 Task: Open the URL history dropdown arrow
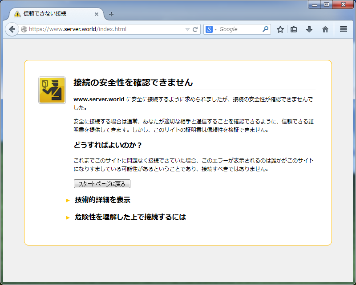187,29
